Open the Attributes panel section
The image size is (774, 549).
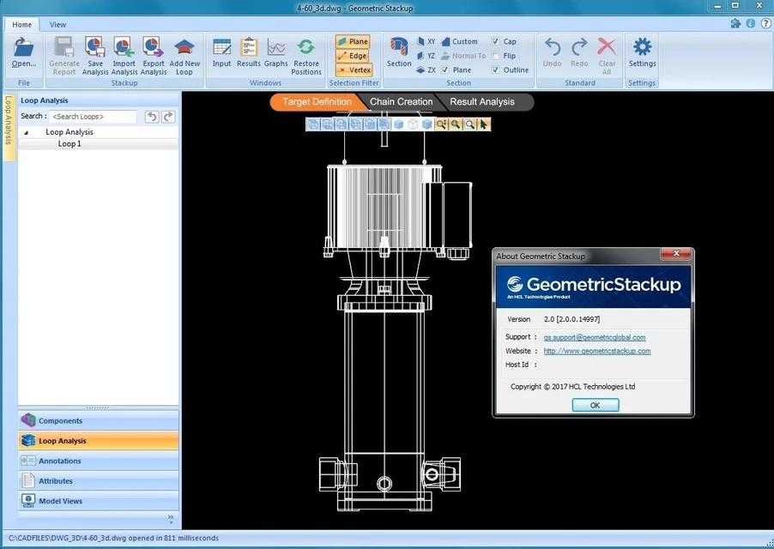[x=99, y=481]
